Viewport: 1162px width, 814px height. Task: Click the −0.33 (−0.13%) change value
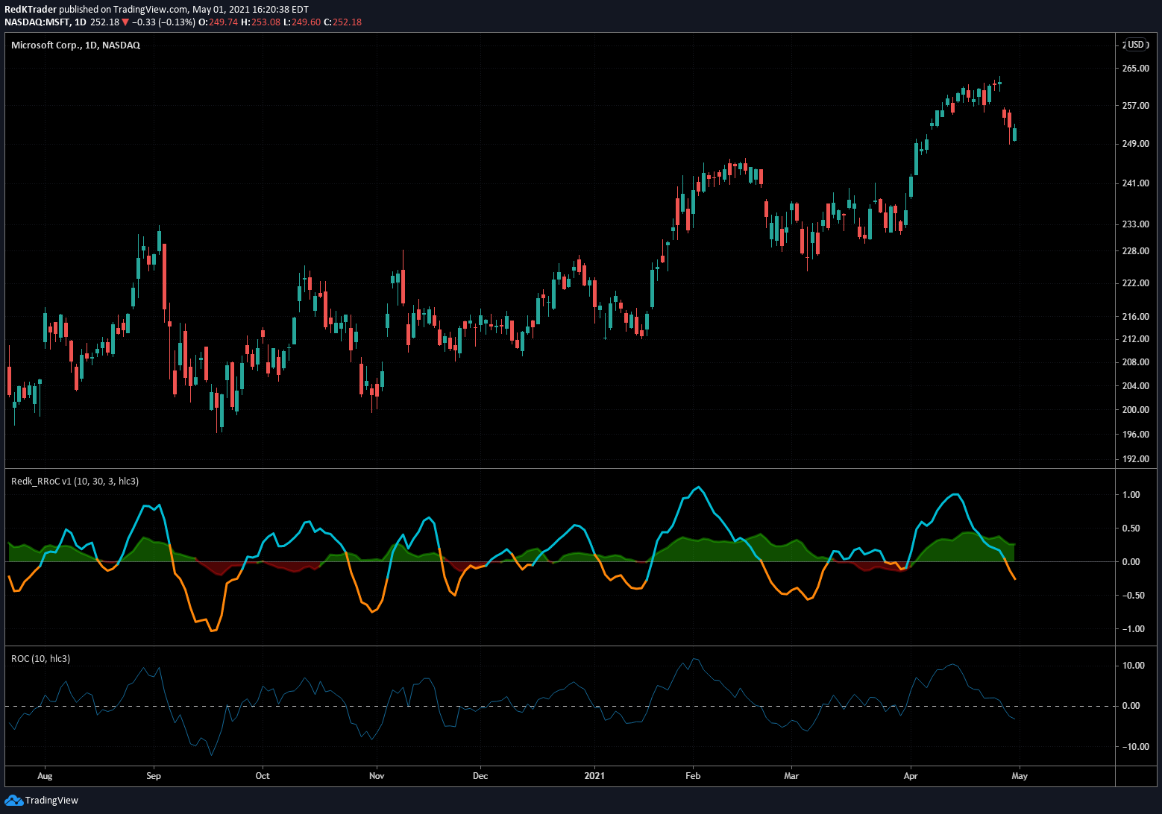(163, 22)
